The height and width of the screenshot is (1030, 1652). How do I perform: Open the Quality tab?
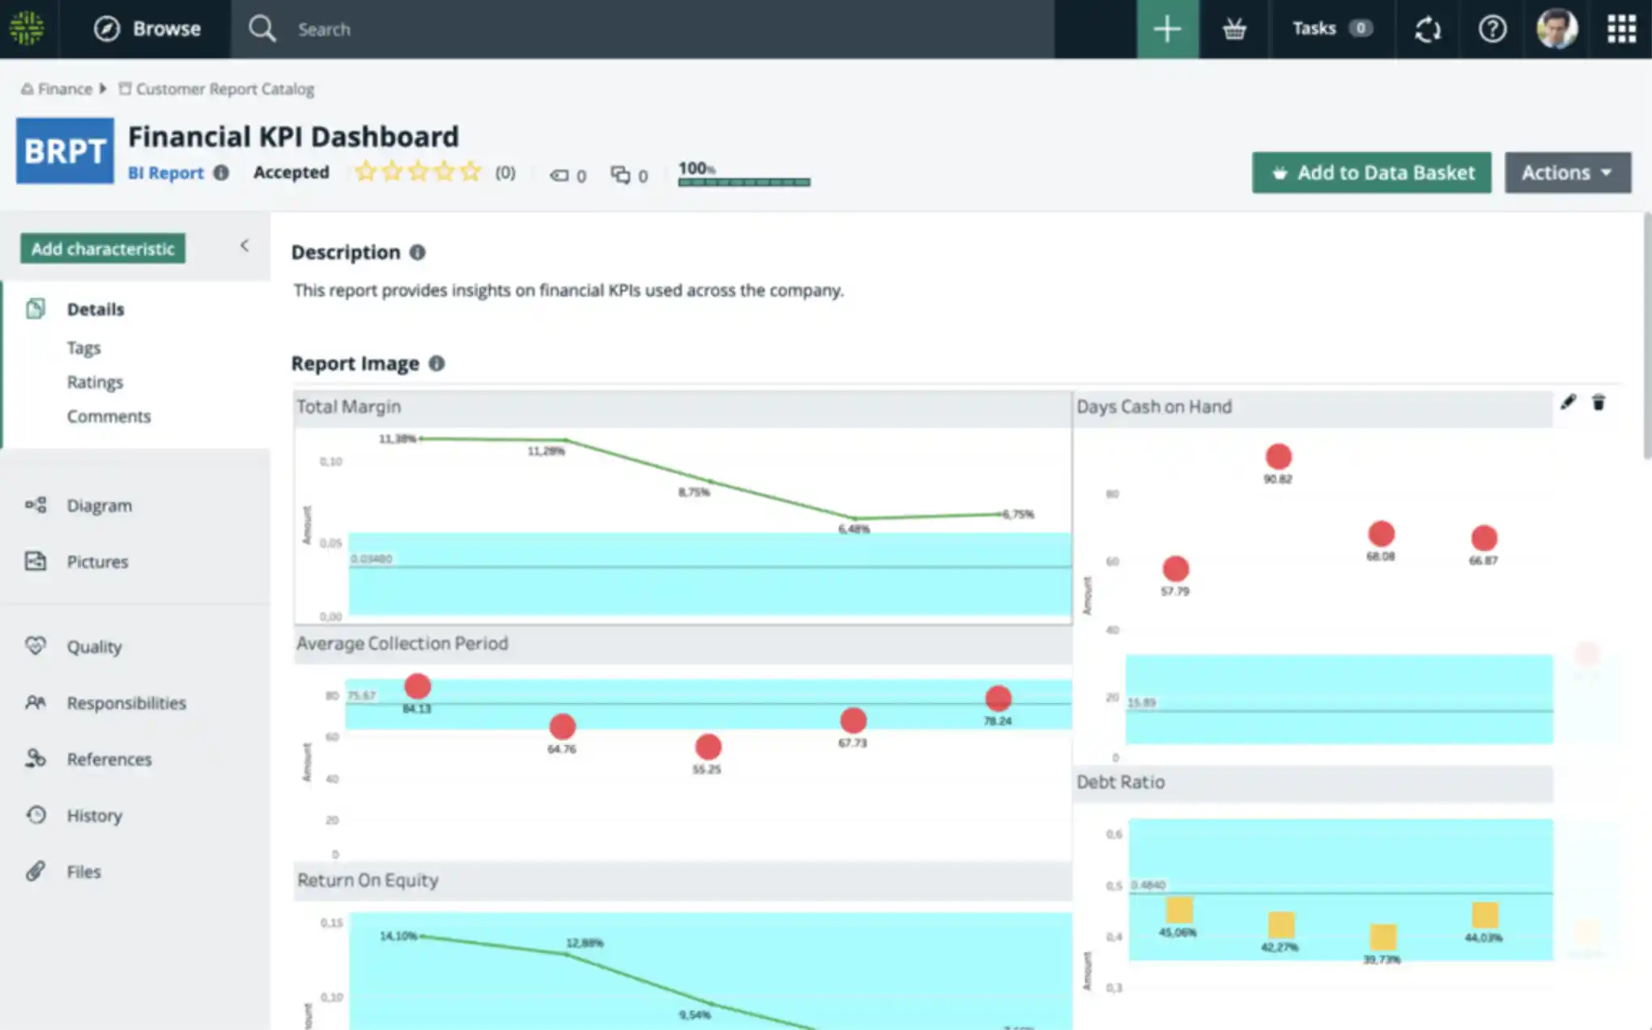[x=94, y=647]
